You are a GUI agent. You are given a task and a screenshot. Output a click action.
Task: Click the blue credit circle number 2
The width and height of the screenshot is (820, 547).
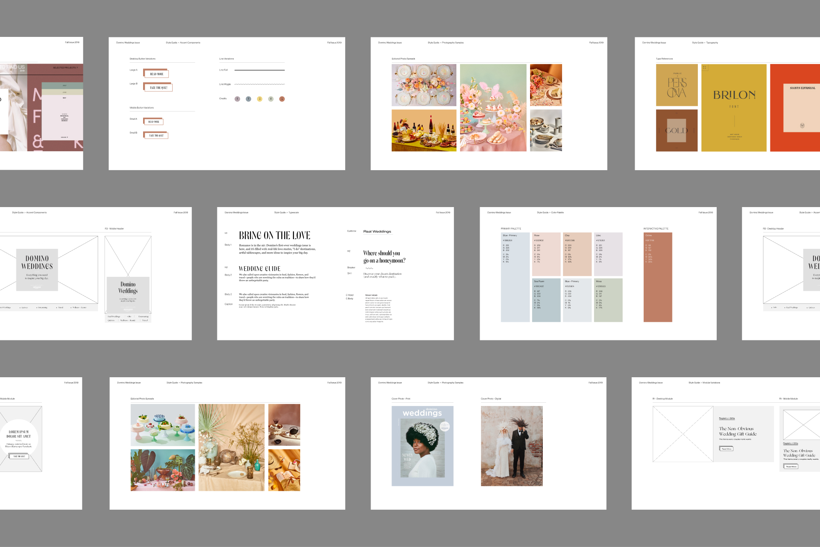coord(248,99)
